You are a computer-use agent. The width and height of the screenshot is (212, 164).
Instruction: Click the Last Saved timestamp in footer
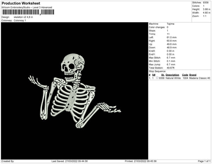(70, 161)
